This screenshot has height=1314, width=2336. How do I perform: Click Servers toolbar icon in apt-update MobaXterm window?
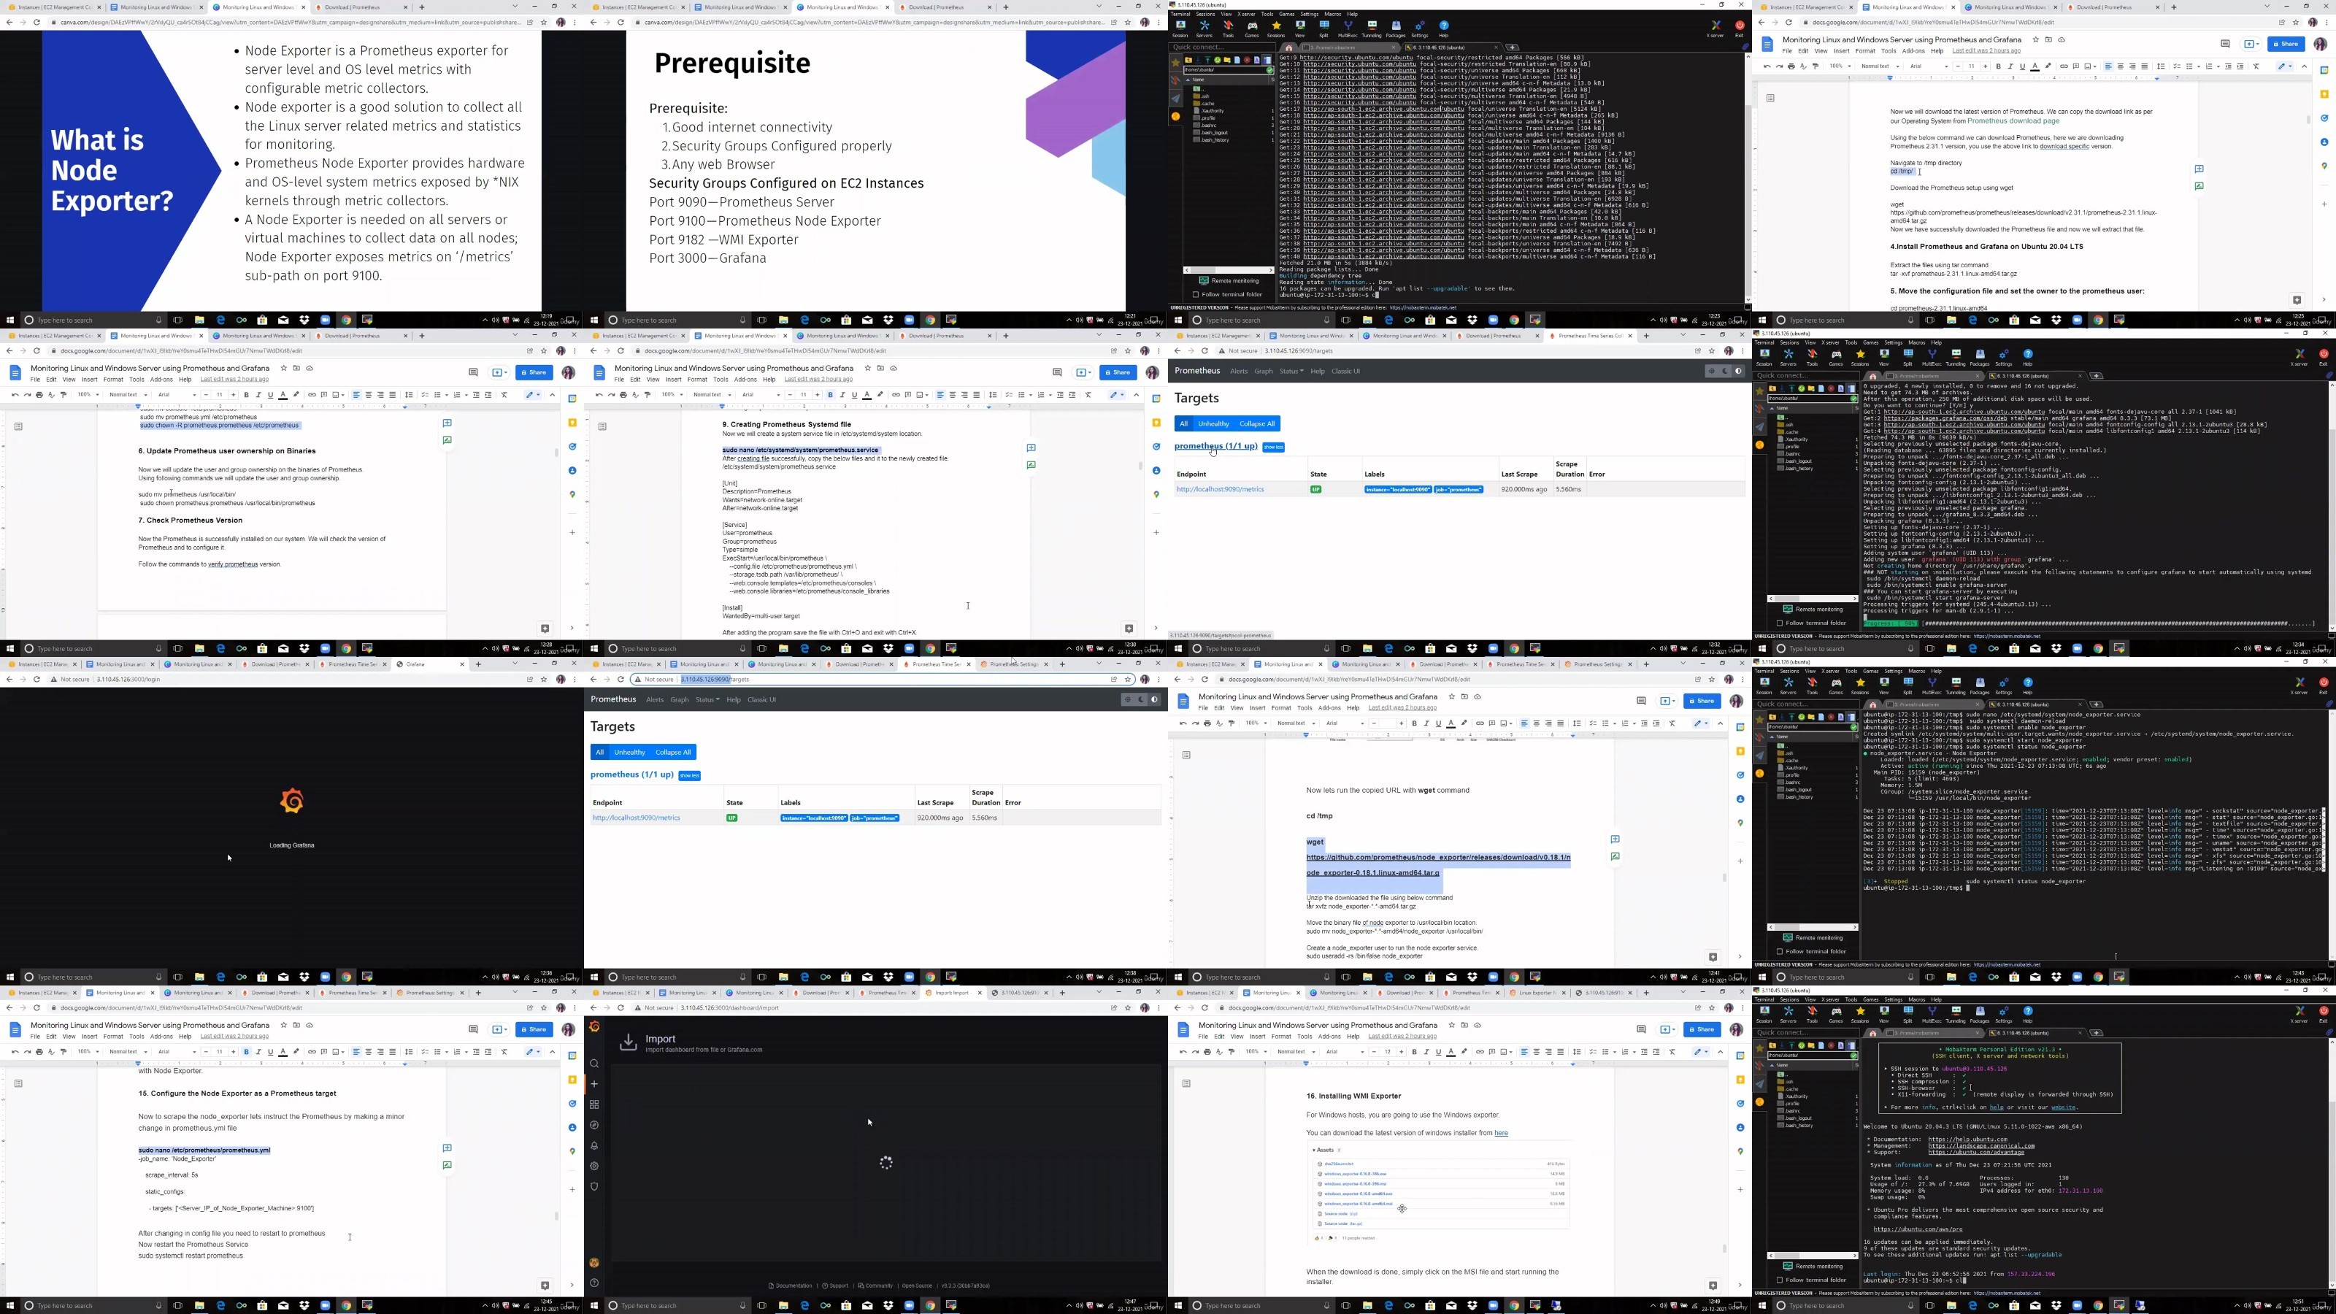click(x=1204, y=27)
